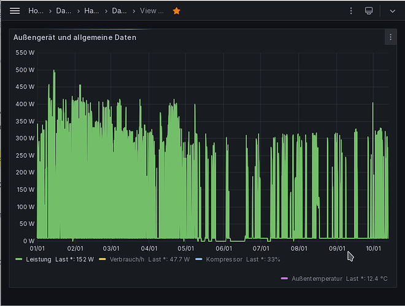
Task: Click the '03/01' x-axis label
Action: pyautogui.click(x=111, y=248)
